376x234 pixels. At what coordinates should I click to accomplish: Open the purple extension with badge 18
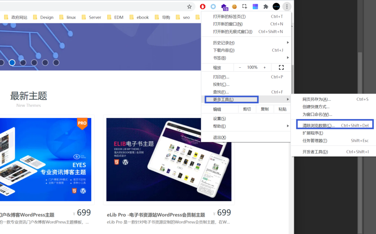224,7
